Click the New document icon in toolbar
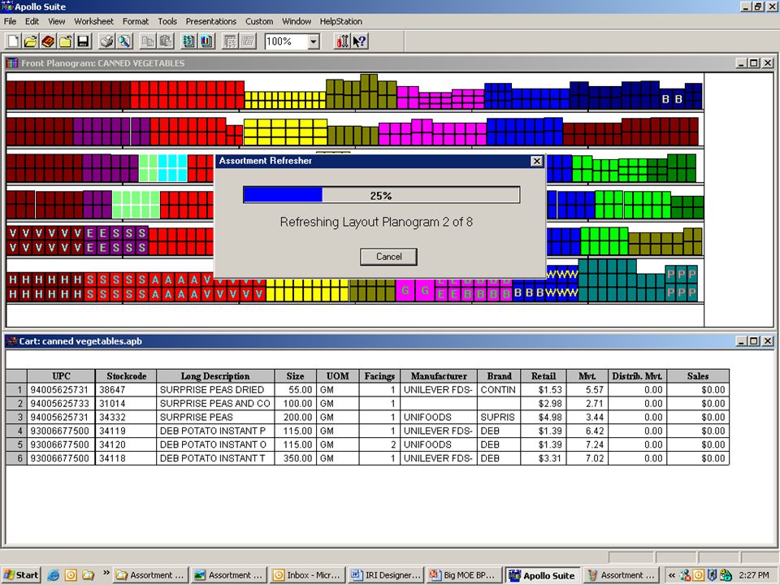Image resolution: width=780 pixels, height=585 pixels. pos(14,41)
